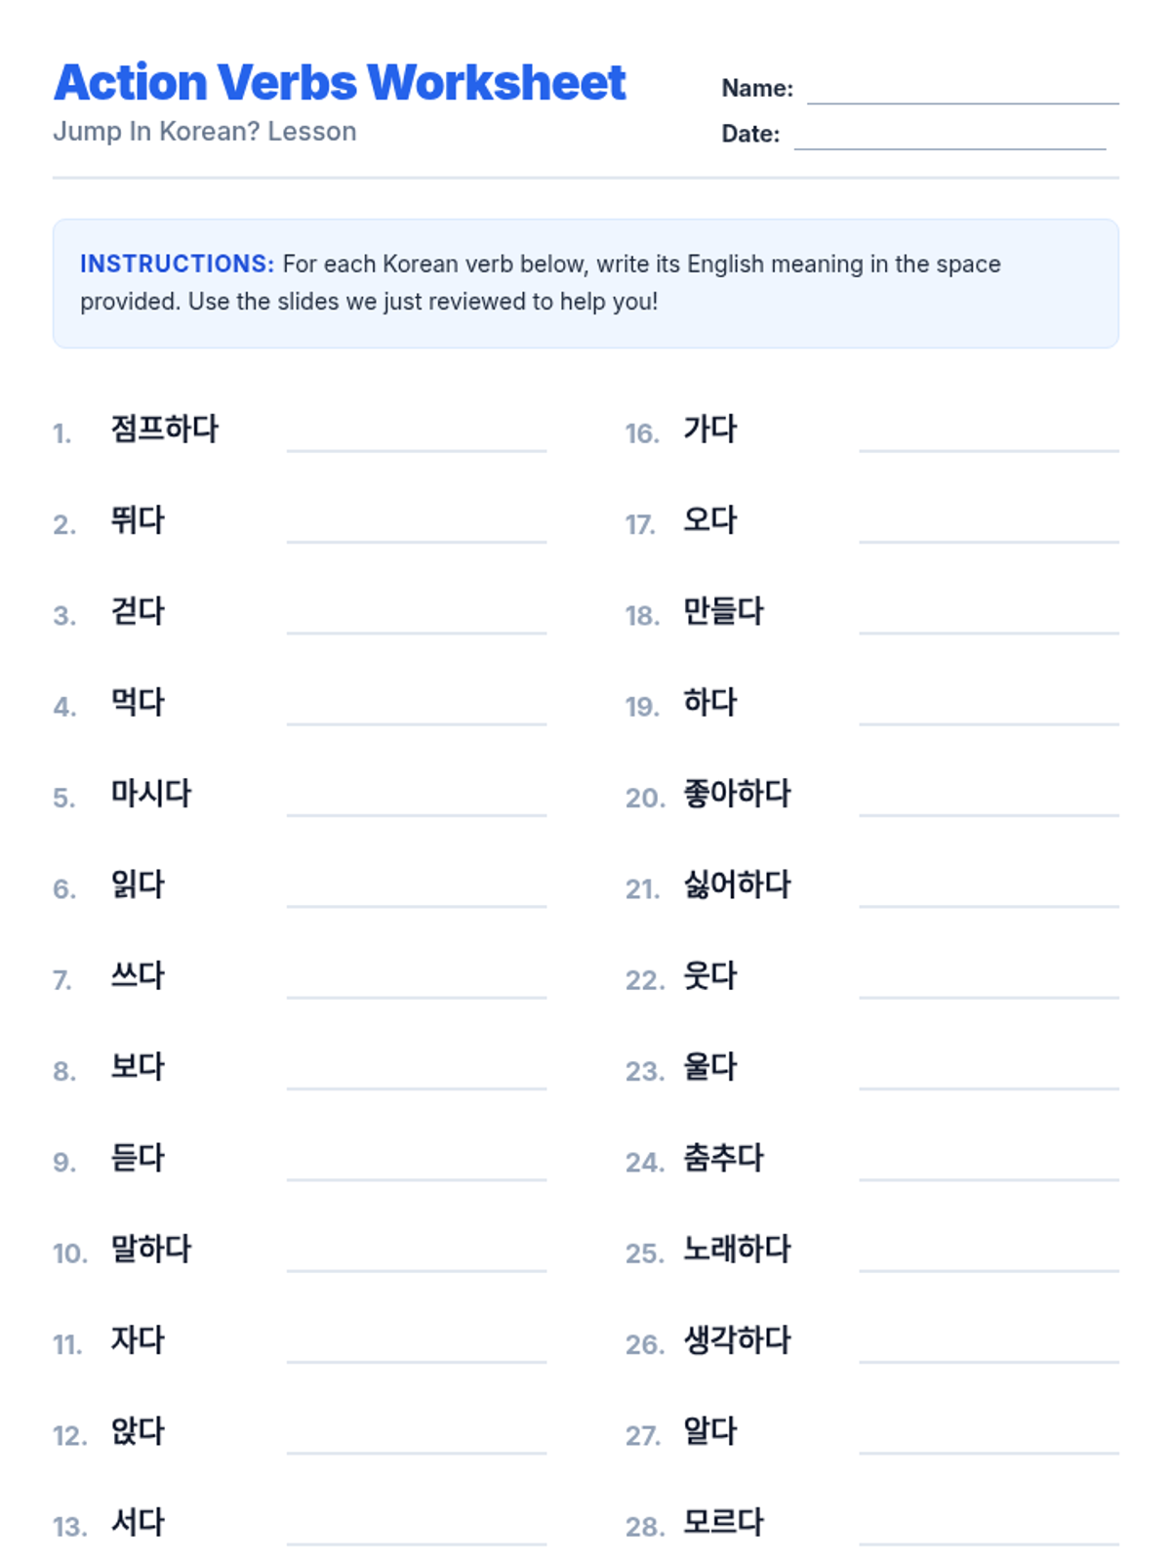Click the Date input line
This screenshot has height=1562, width=1171.
pyautogui.click(x=949, y=134)
